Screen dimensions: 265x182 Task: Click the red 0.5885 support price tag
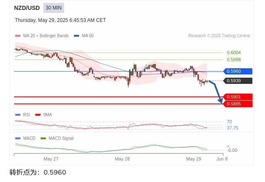pos(238,104)
